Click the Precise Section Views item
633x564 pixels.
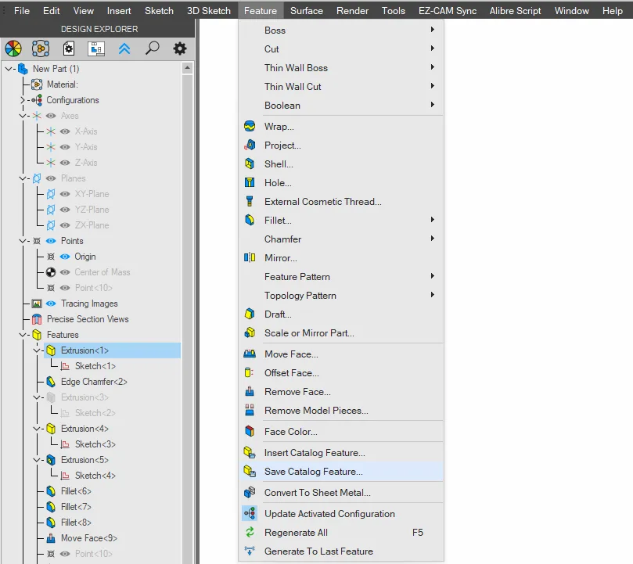pos(88,319)
